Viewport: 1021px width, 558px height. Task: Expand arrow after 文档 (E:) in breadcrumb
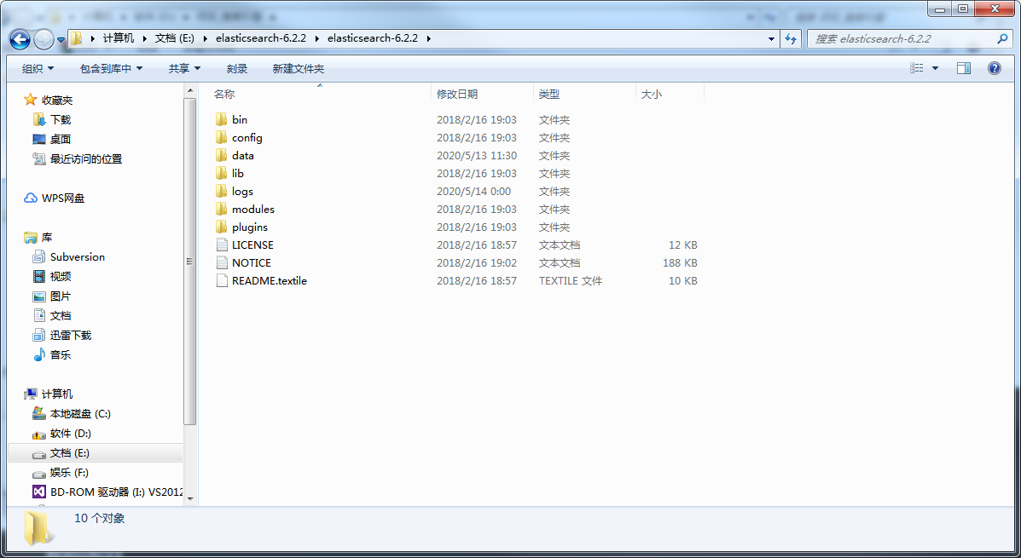point(205,38)
